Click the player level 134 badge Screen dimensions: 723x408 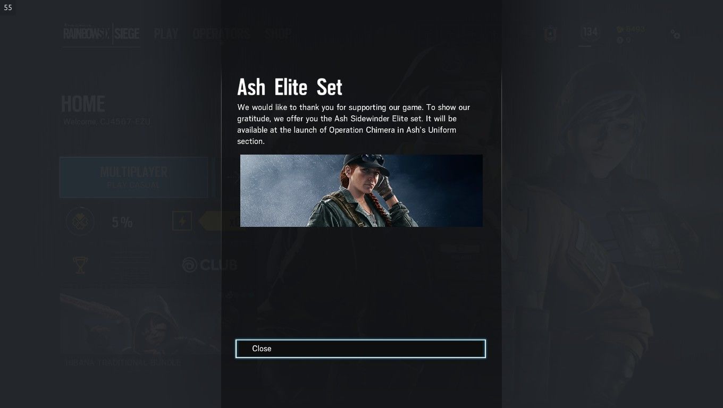(x=590, y=32)
